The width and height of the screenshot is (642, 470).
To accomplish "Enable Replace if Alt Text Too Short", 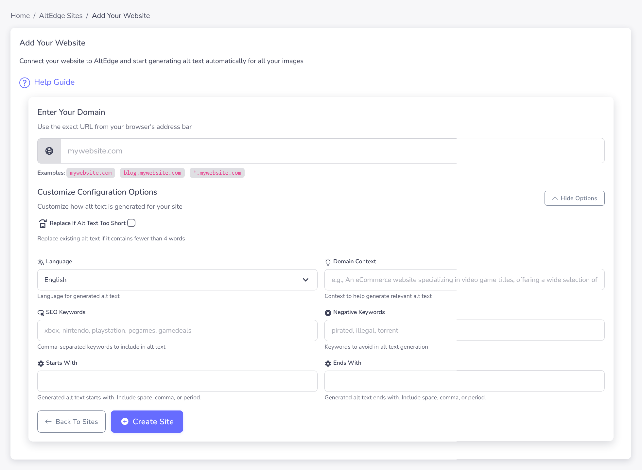I will pyautogui.click(x=131, y=223).
